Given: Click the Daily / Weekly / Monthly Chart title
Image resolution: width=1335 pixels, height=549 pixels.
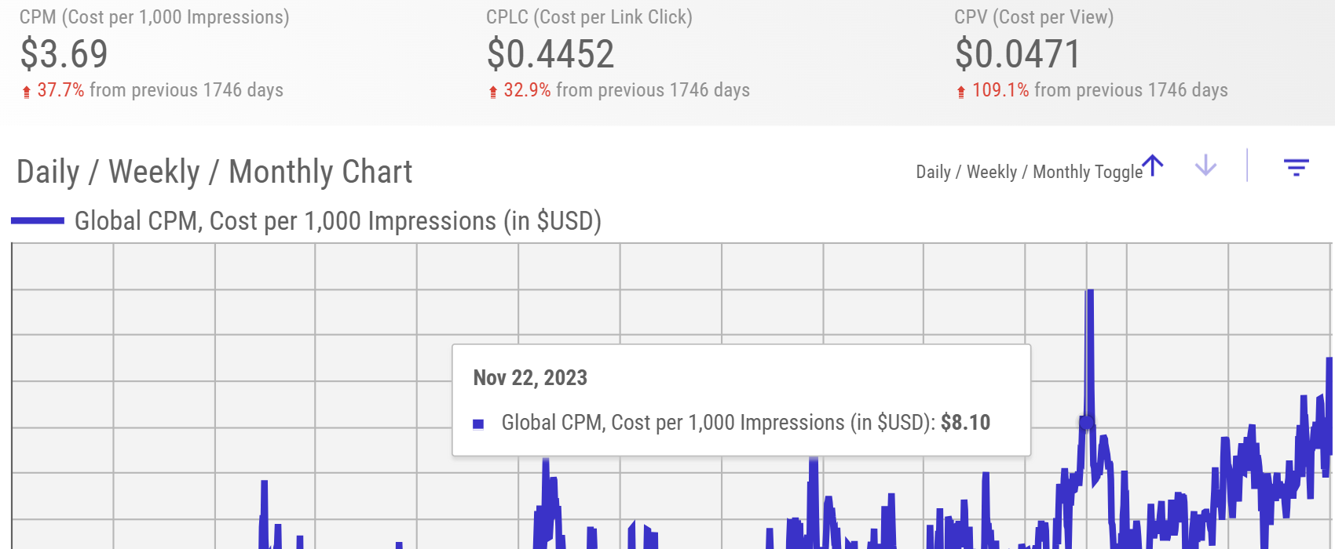Looking at the screenshot, I should [214, 172].
